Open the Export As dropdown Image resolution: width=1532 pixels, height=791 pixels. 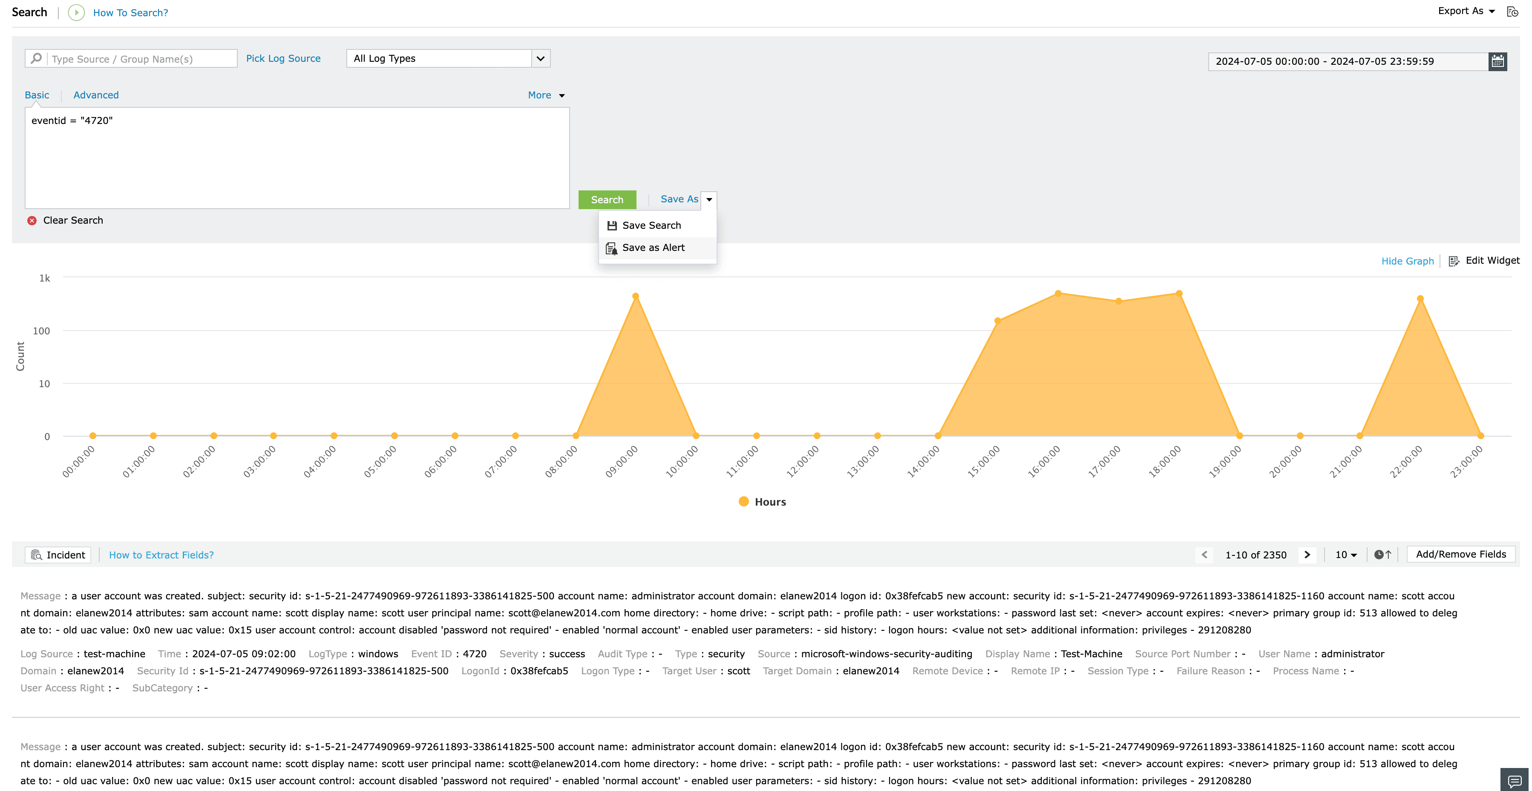(x=1466, y=12)
